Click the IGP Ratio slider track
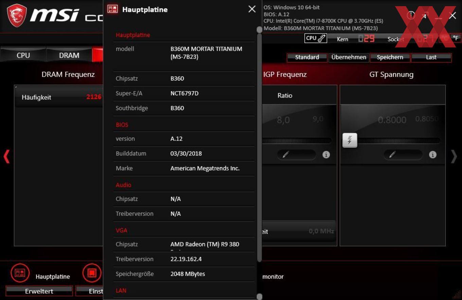462x300 pixels. (296, 140)
